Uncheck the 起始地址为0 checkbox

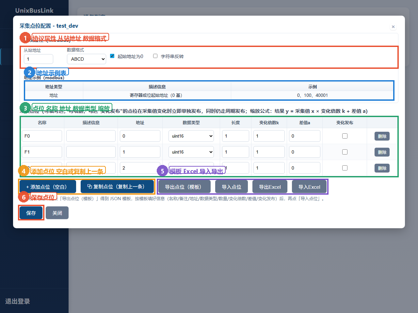(x=112, y=56)
